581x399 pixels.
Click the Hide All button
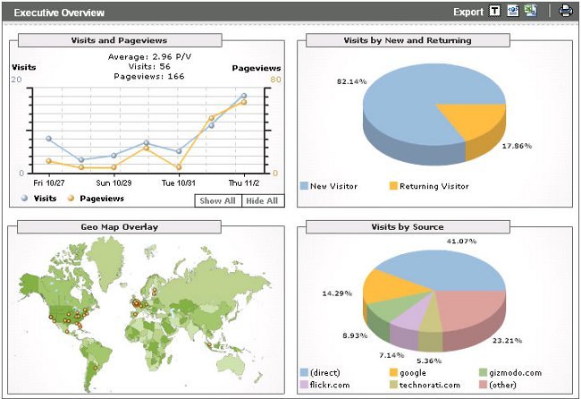point(262,201)
